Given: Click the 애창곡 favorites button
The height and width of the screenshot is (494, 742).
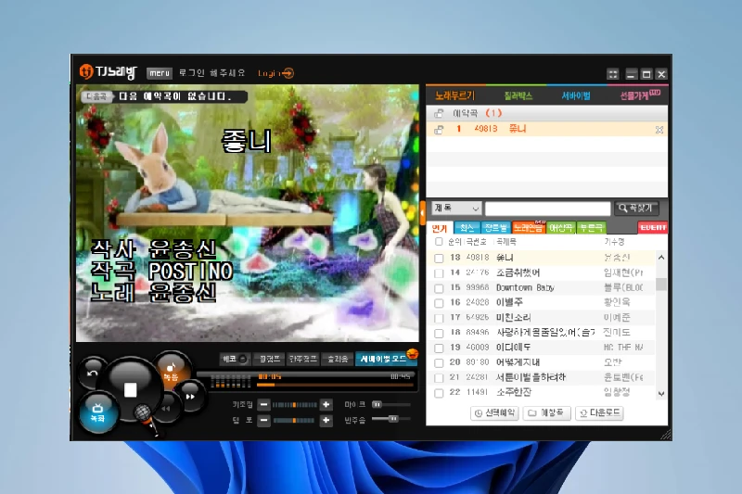Looking at the screenshot, I should pyautogui.click(x=547, y=413).
